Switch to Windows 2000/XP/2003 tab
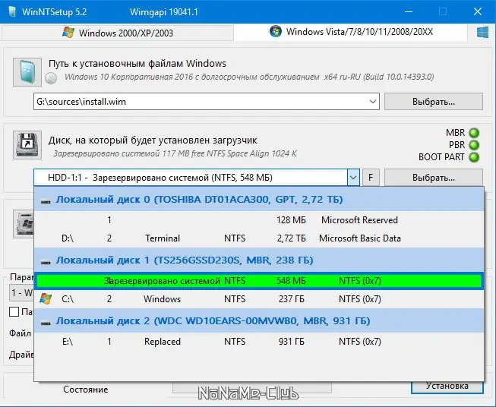Viewport: 496px width, 407px height. [118, 33]
